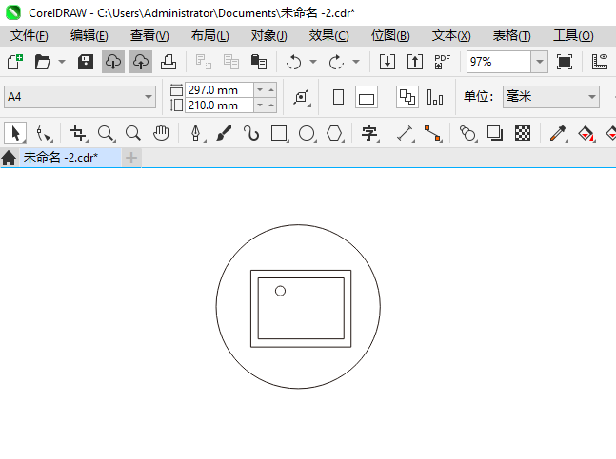Decrease page height with down spinner
Viewport: 616px width, 459px height.
[x=260, y=105]
